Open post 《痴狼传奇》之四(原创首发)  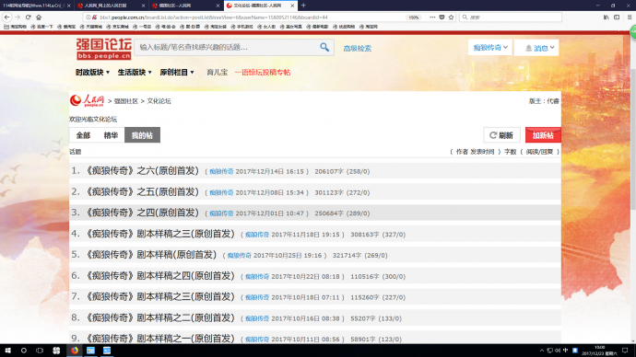coord(142,213)
